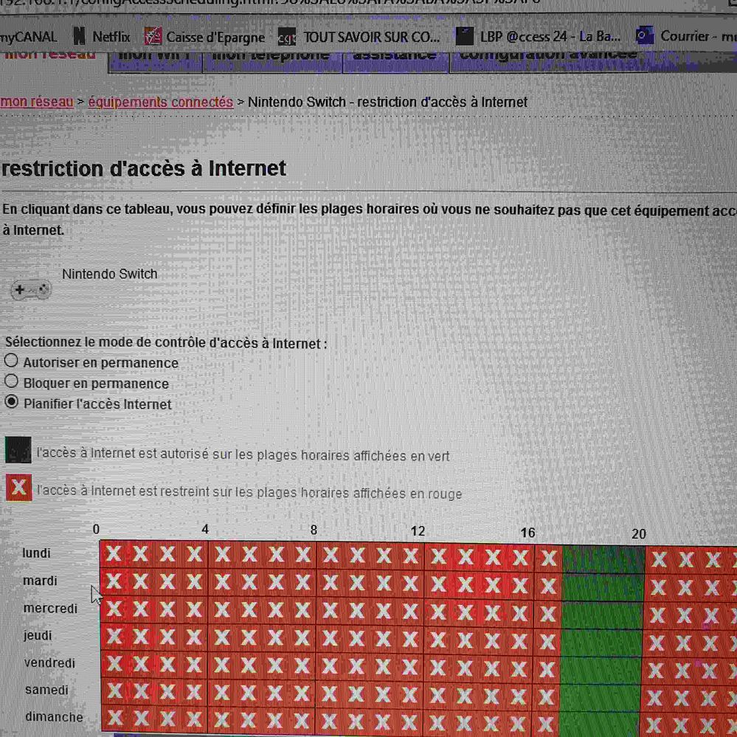Toggle mercredi slot at hour 8
The height and width of the screenshot is (737, 737).
tap(330, 611)
